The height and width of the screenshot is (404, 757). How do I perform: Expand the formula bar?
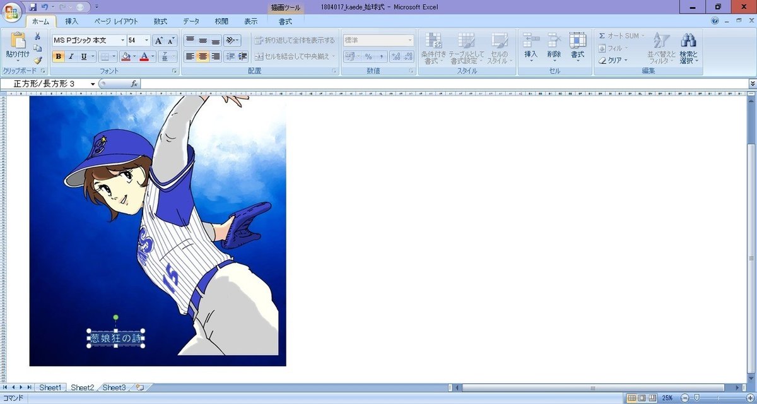tap(752, 83)
